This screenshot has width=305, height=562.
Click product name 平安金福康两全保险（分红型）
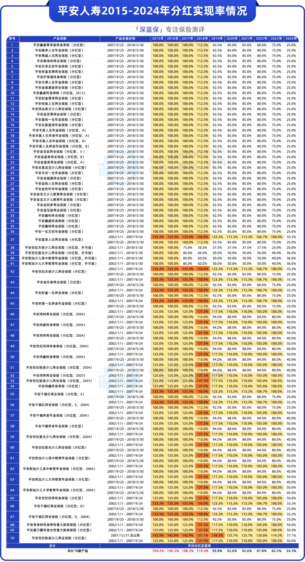tap(59, 178)
